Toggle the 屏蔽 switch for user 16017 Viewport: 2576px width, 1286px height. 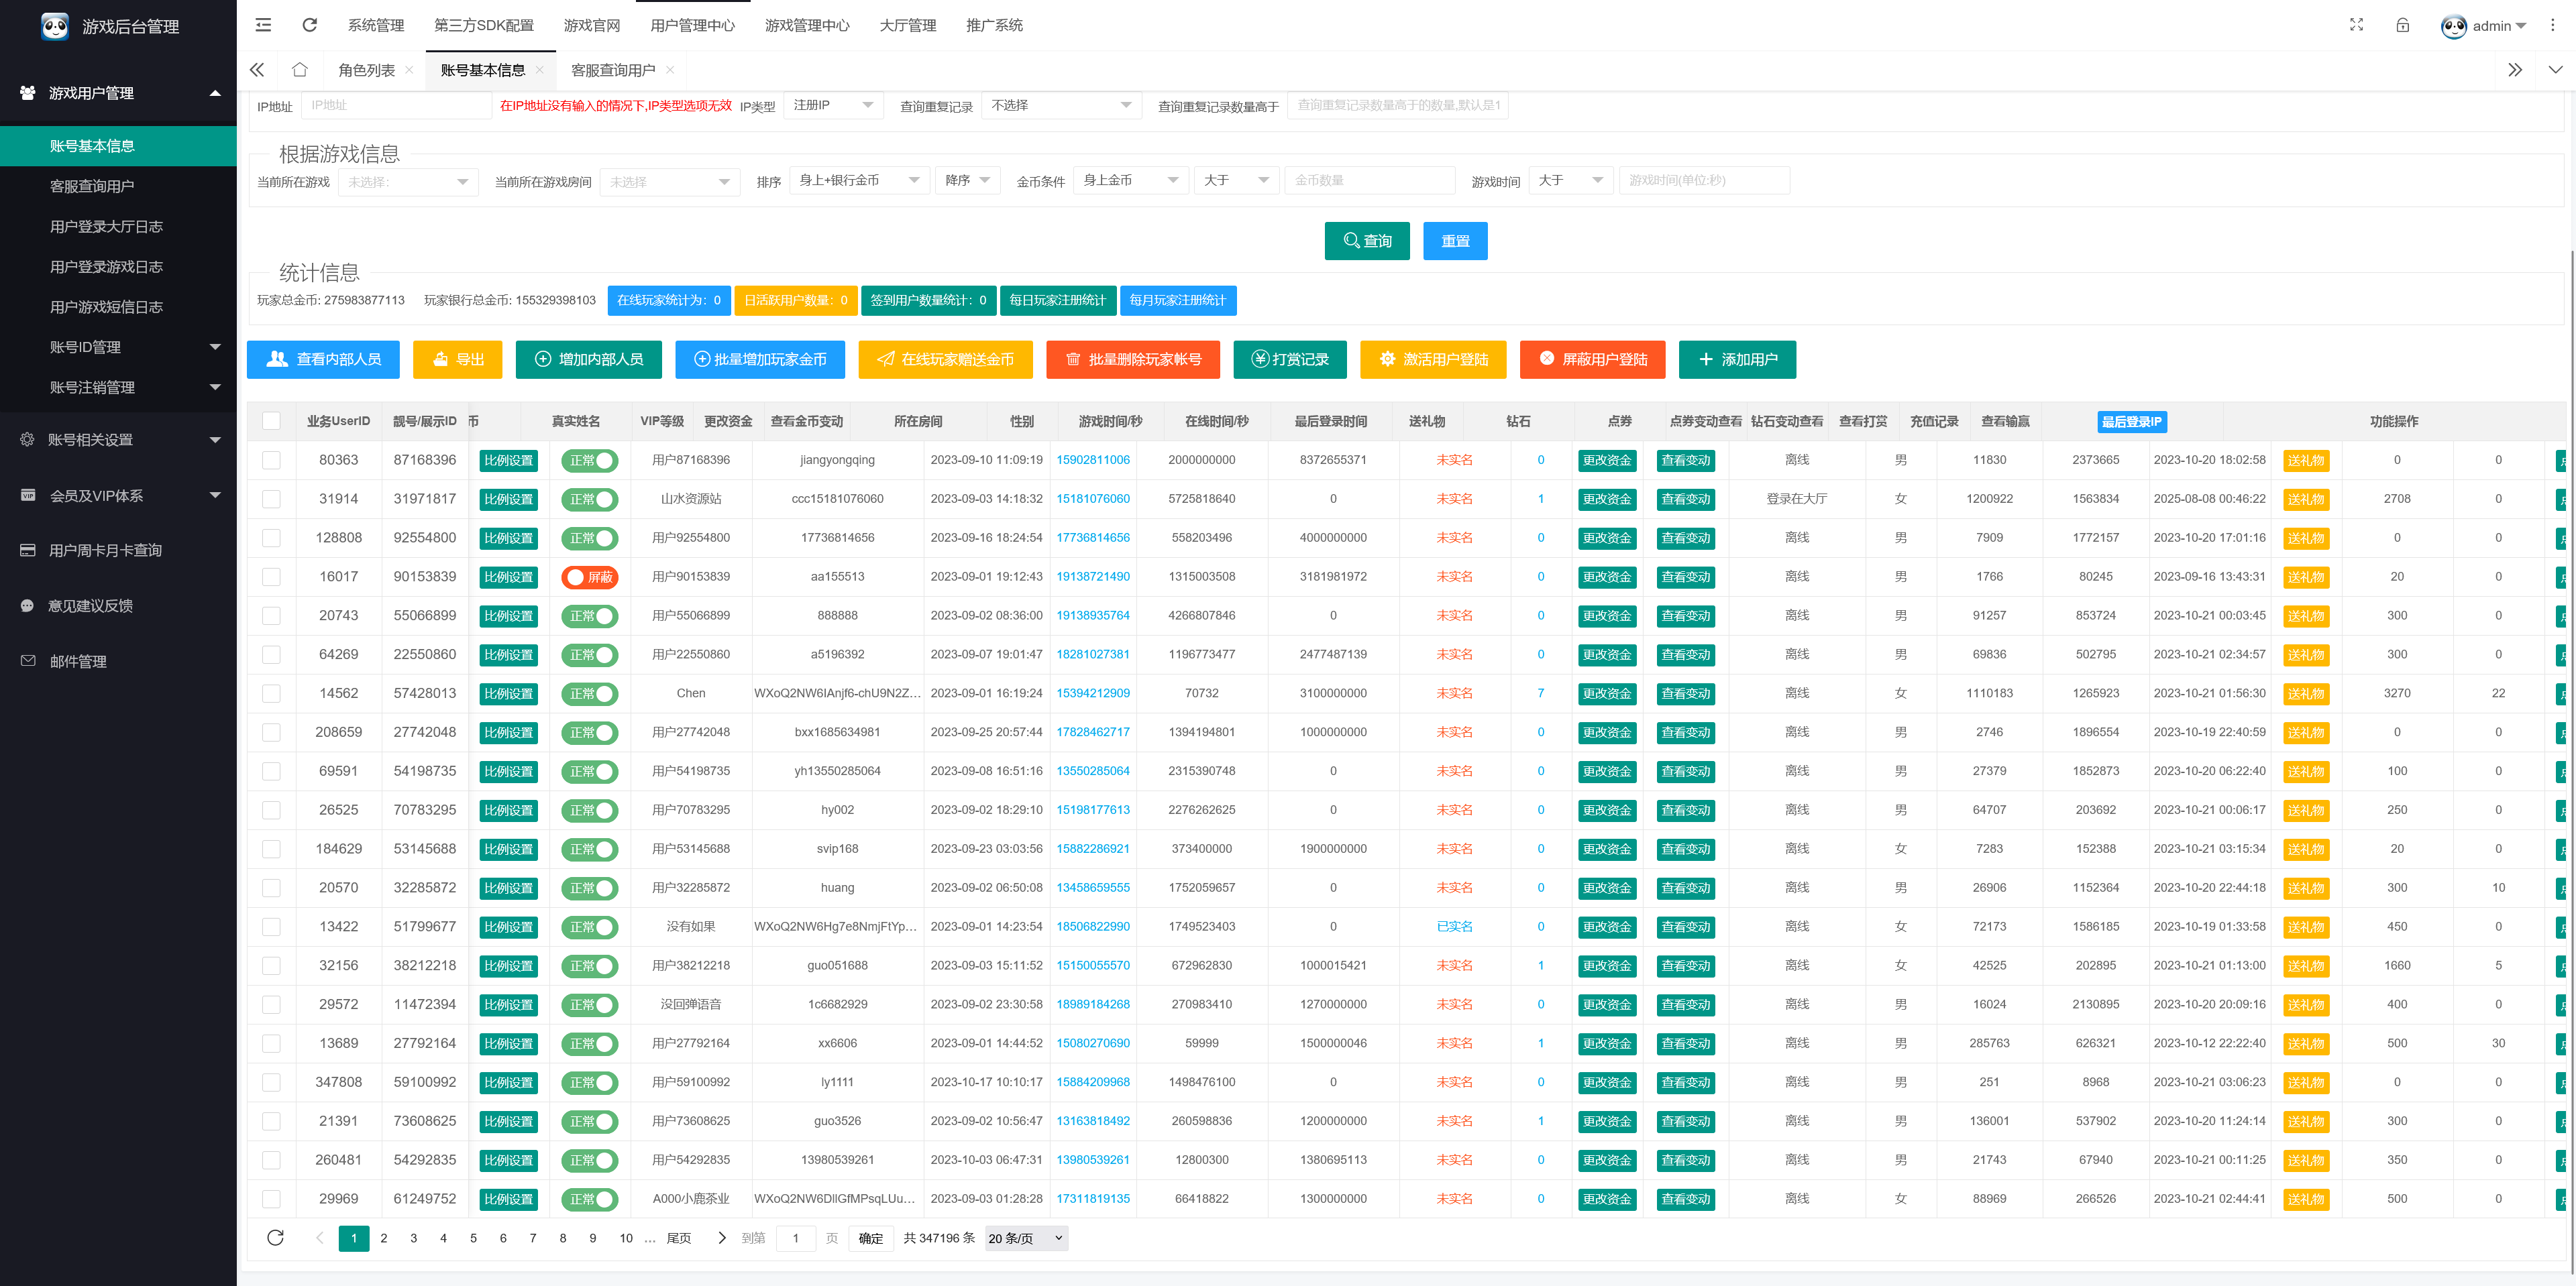pos(590,577)
